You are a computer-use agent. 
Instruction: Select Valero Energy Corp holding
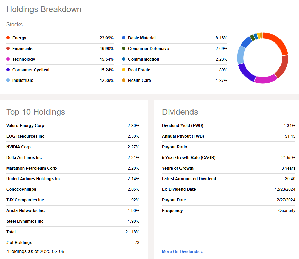point(25,126)
